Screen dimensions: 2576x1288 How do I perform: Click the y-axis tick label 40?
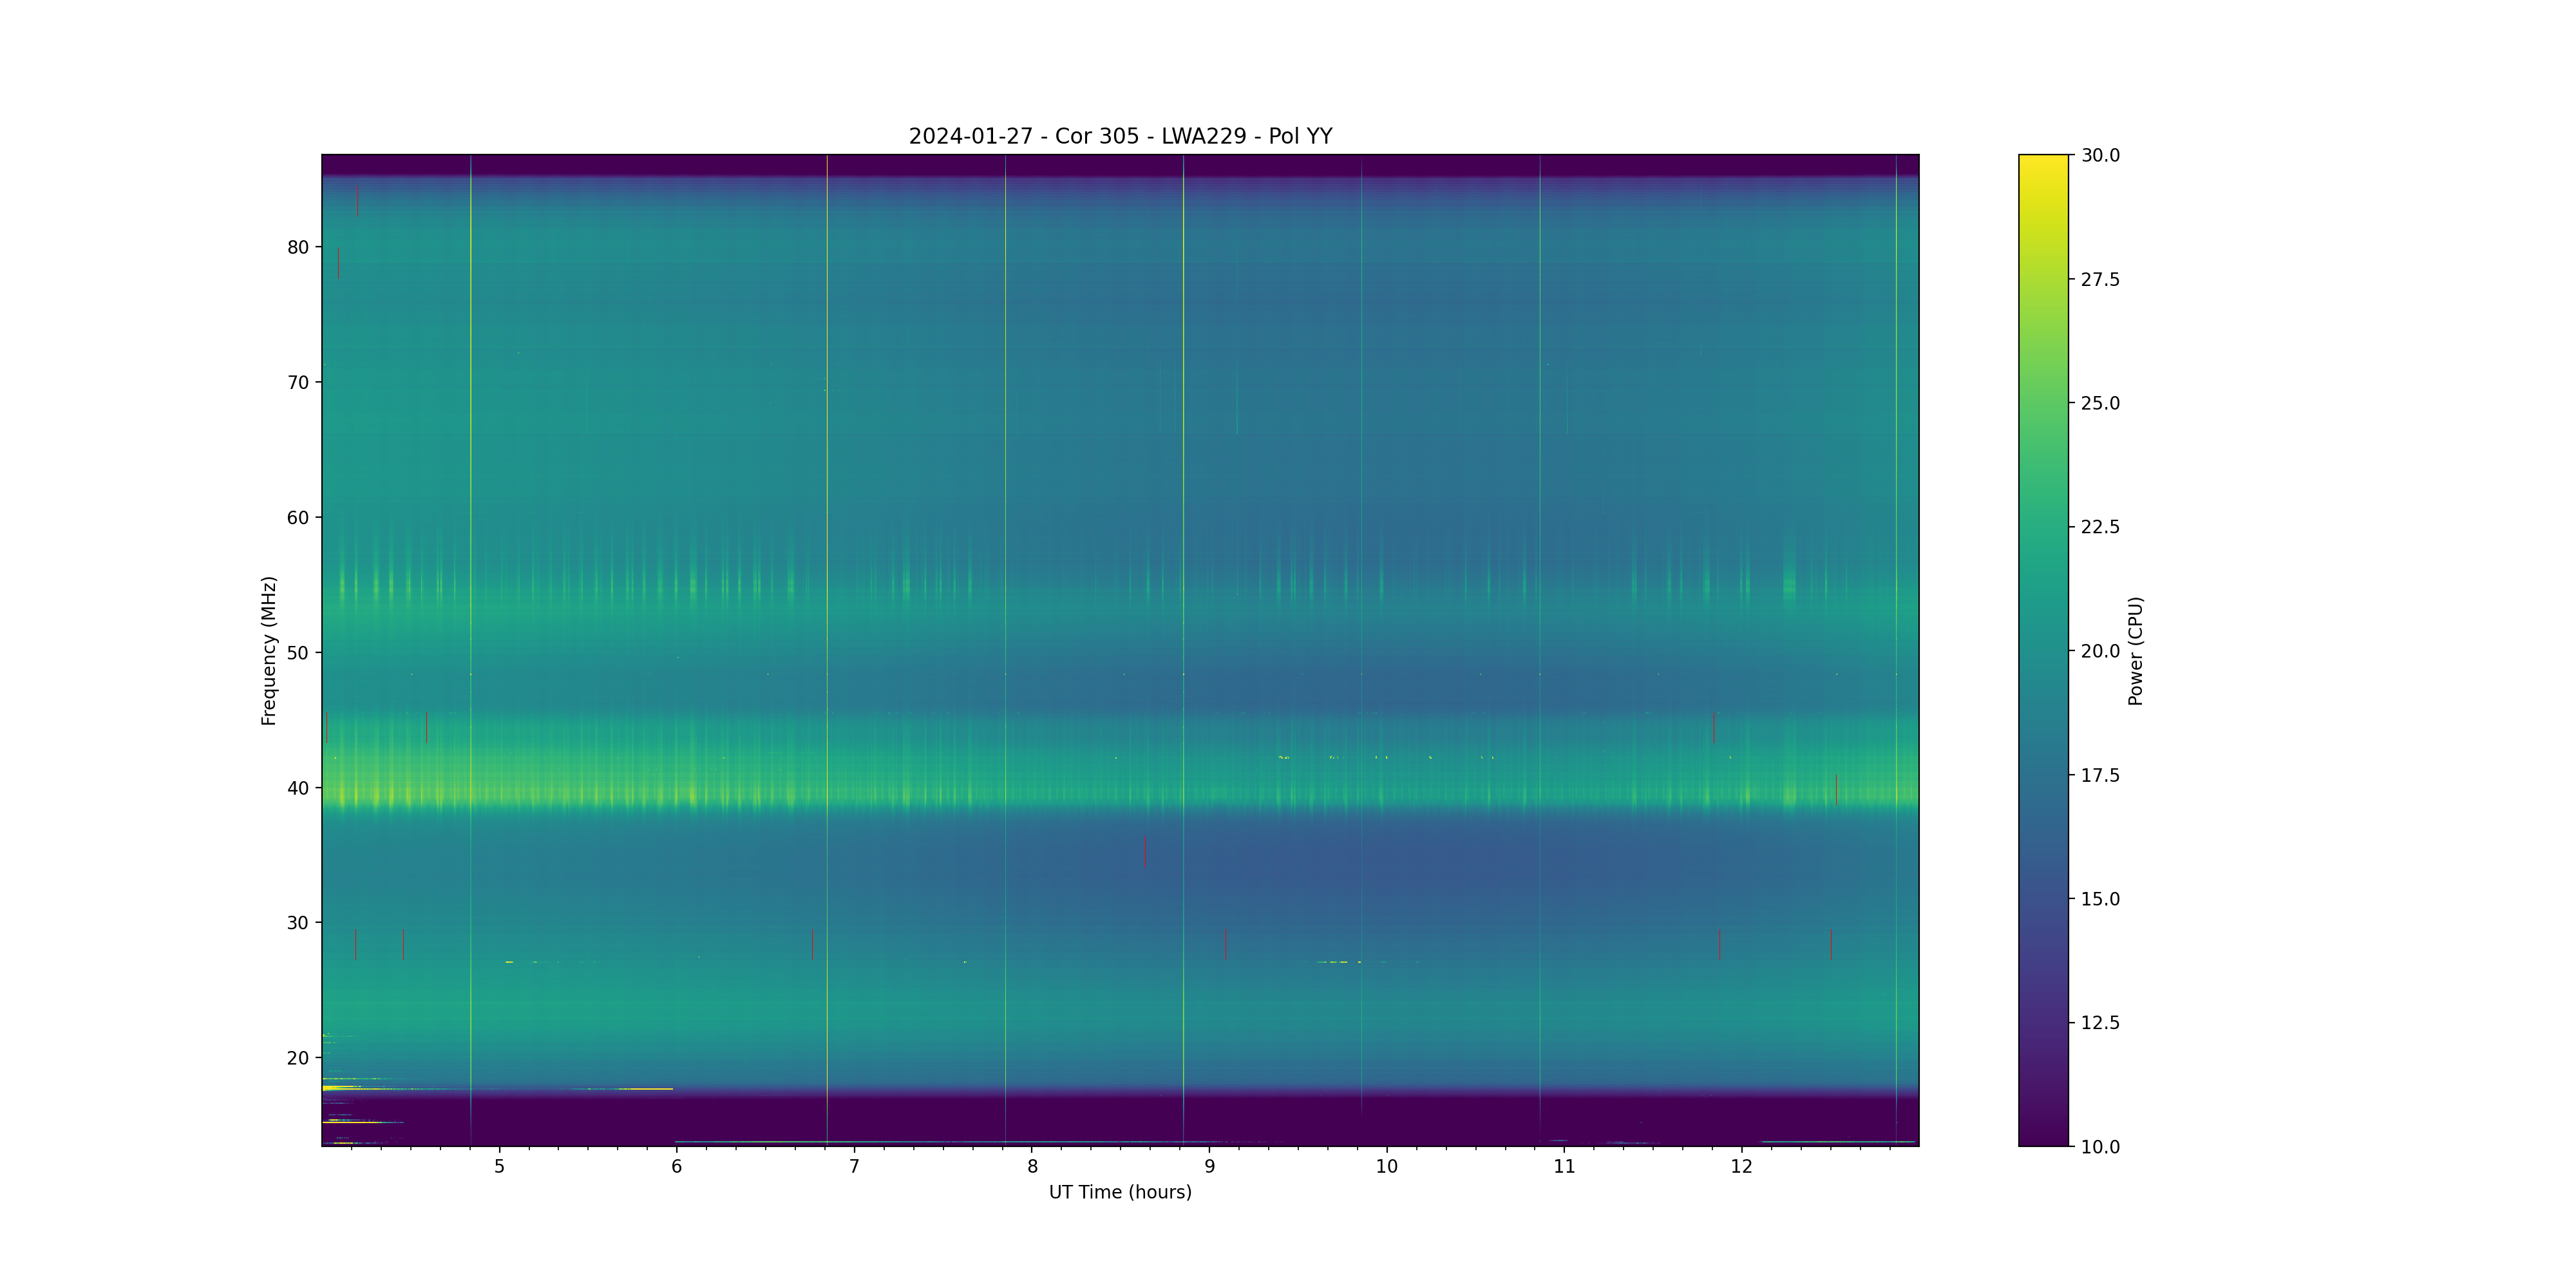point(298,788)
